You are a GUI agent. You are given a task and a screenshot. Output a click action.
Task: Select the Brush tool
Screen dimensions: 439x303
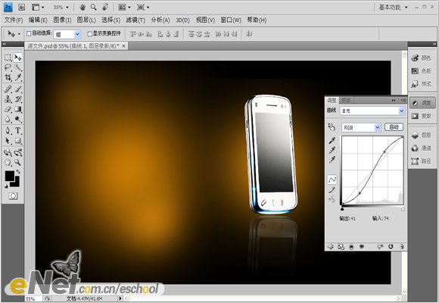point(18,89)
